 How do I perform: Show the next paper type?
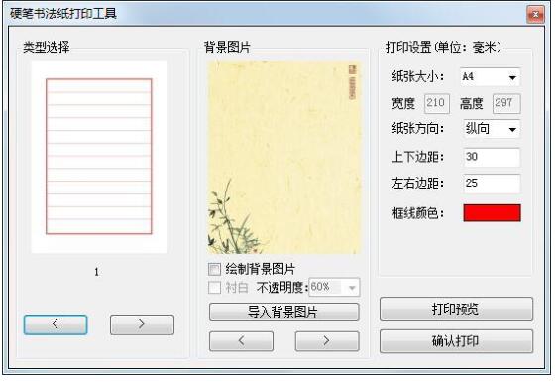(142, 324)
